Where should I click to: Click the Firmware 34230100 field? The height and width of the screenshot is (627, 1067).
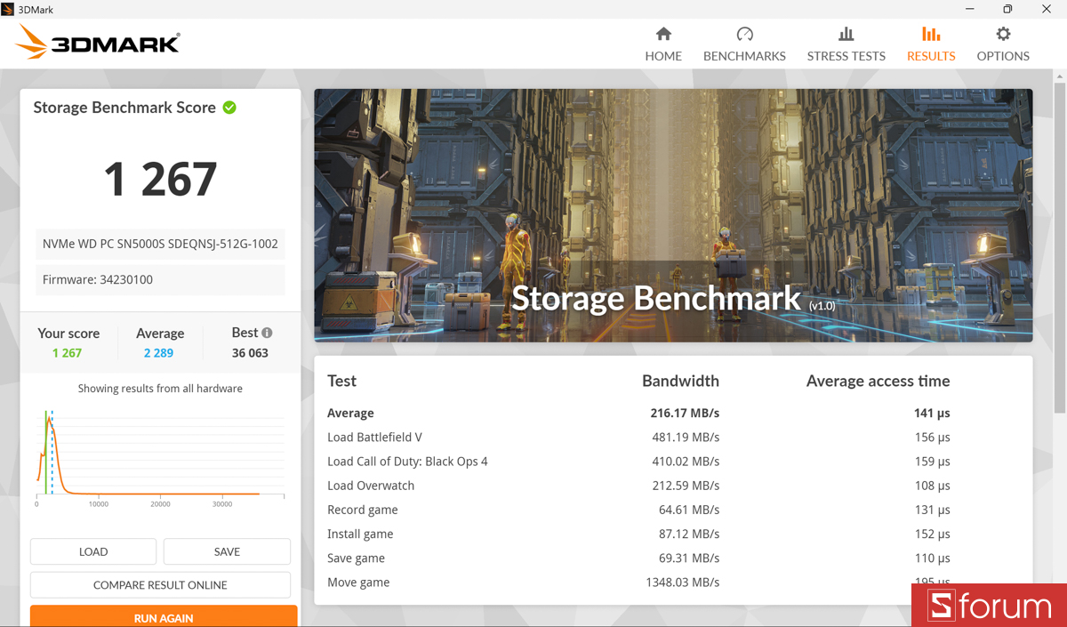coord(160,279)
